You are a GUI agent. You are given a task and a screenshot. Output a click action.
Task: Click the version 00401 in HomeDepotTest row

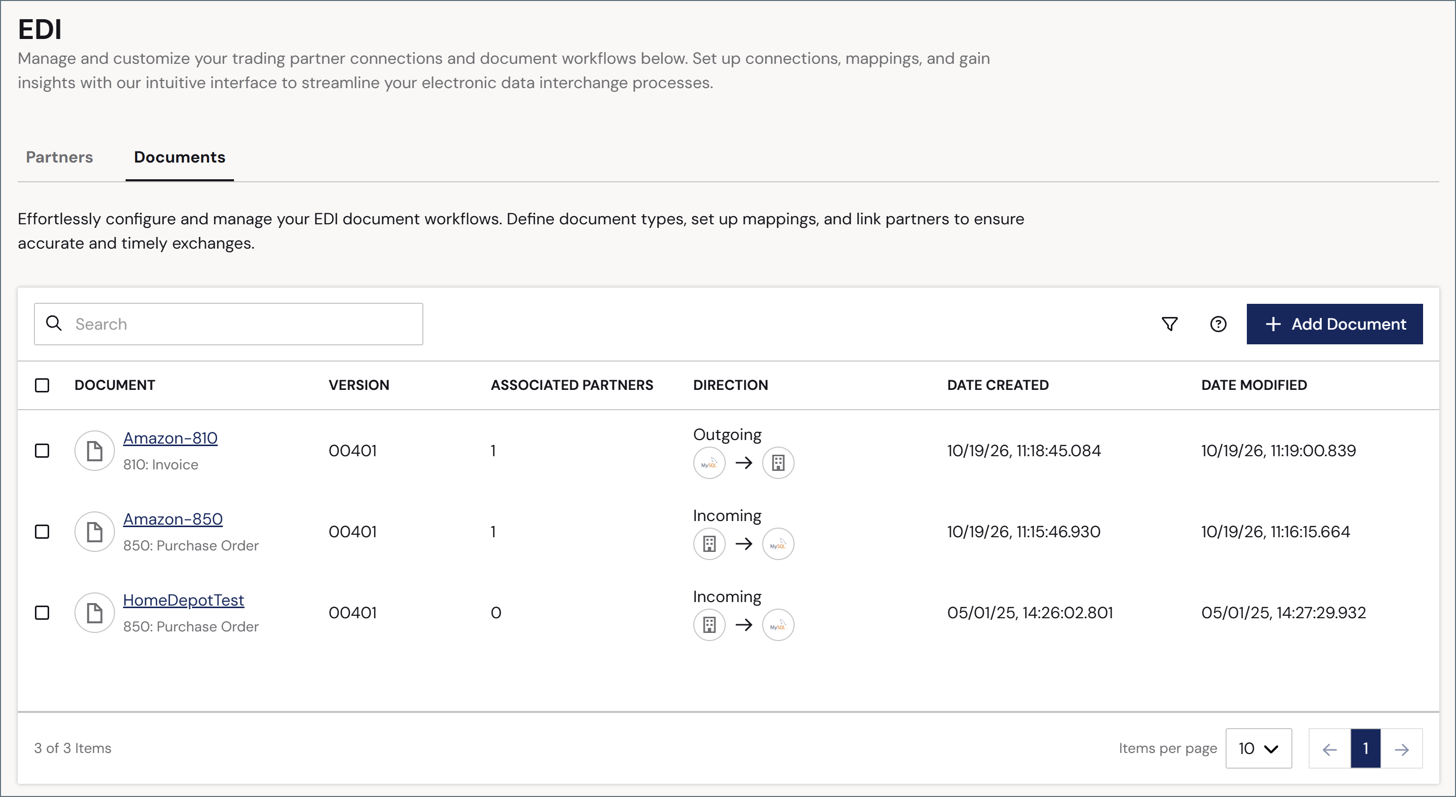(352, 613)
